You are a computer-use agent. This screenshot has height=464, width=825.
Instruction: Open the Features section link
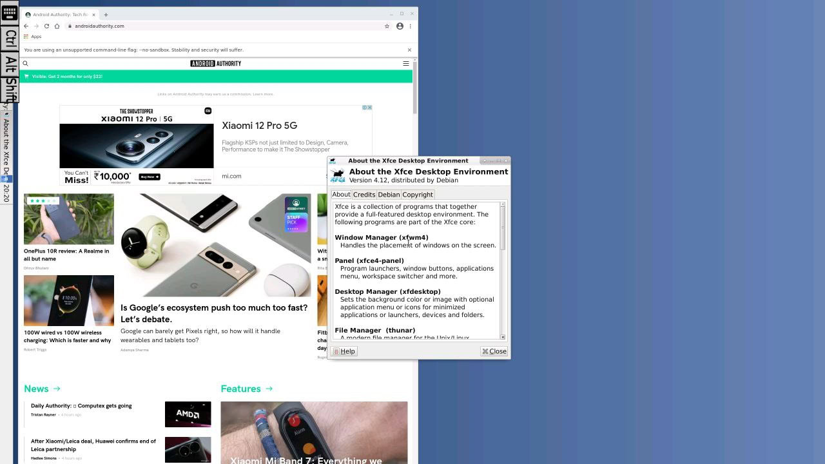[246, 389]
